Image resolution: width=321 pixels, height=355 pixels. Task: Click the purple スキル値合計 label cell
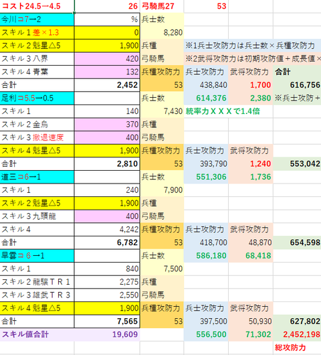point(37,334)
